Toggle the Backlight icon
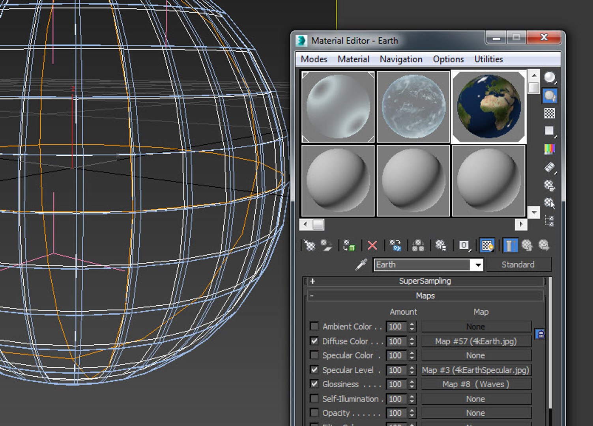 tap(550, 95)
